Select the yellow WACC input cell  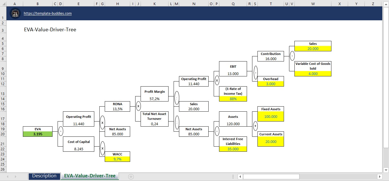pos(117,158)
